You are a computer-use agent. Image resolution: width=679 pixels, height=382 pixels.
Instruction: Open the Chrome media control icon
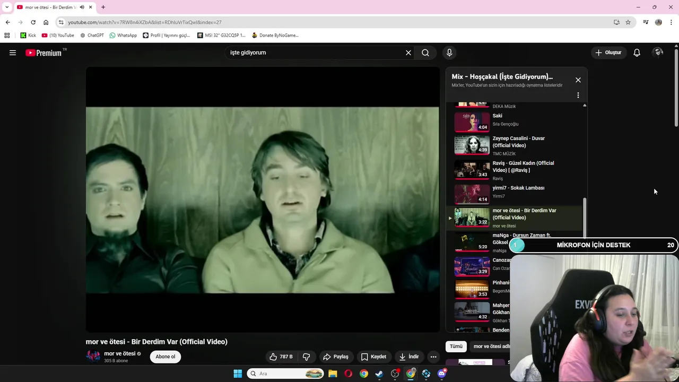646,22
